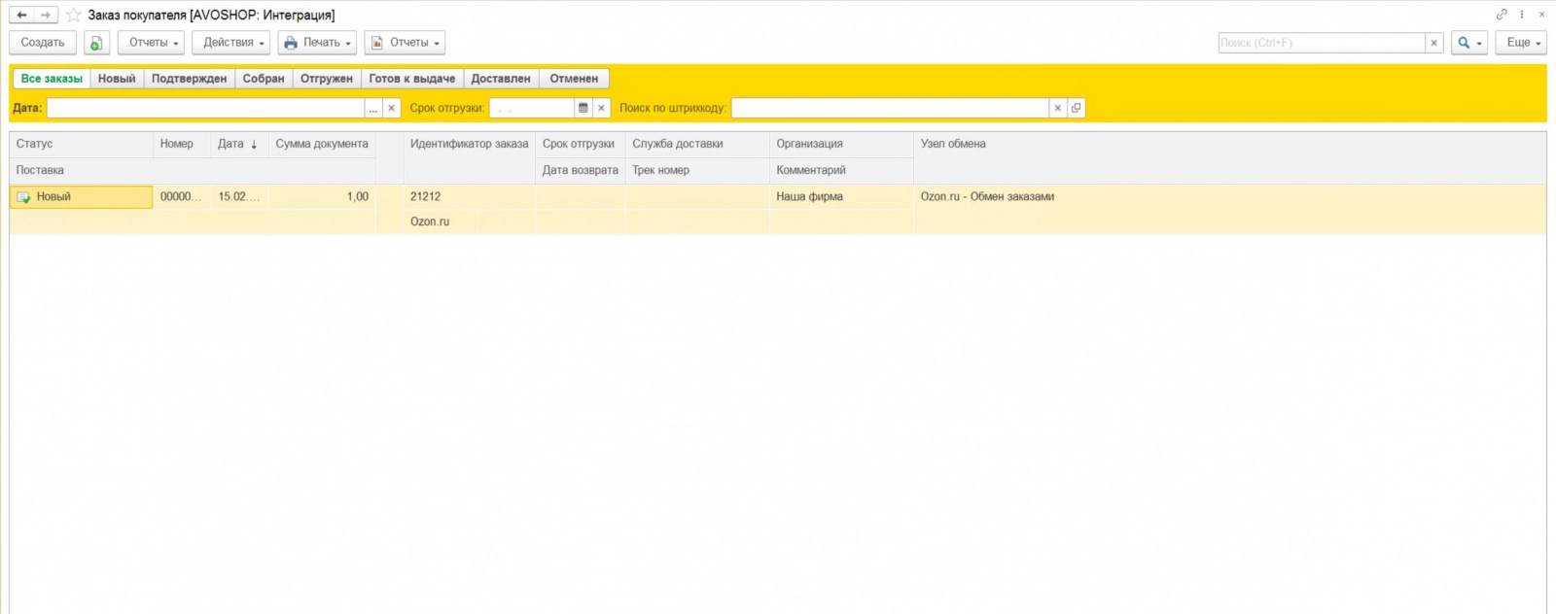This screenshot has height=614, width=1556.
Task: View the Доставлен orders tab
Action: click(x=501, y=79)
